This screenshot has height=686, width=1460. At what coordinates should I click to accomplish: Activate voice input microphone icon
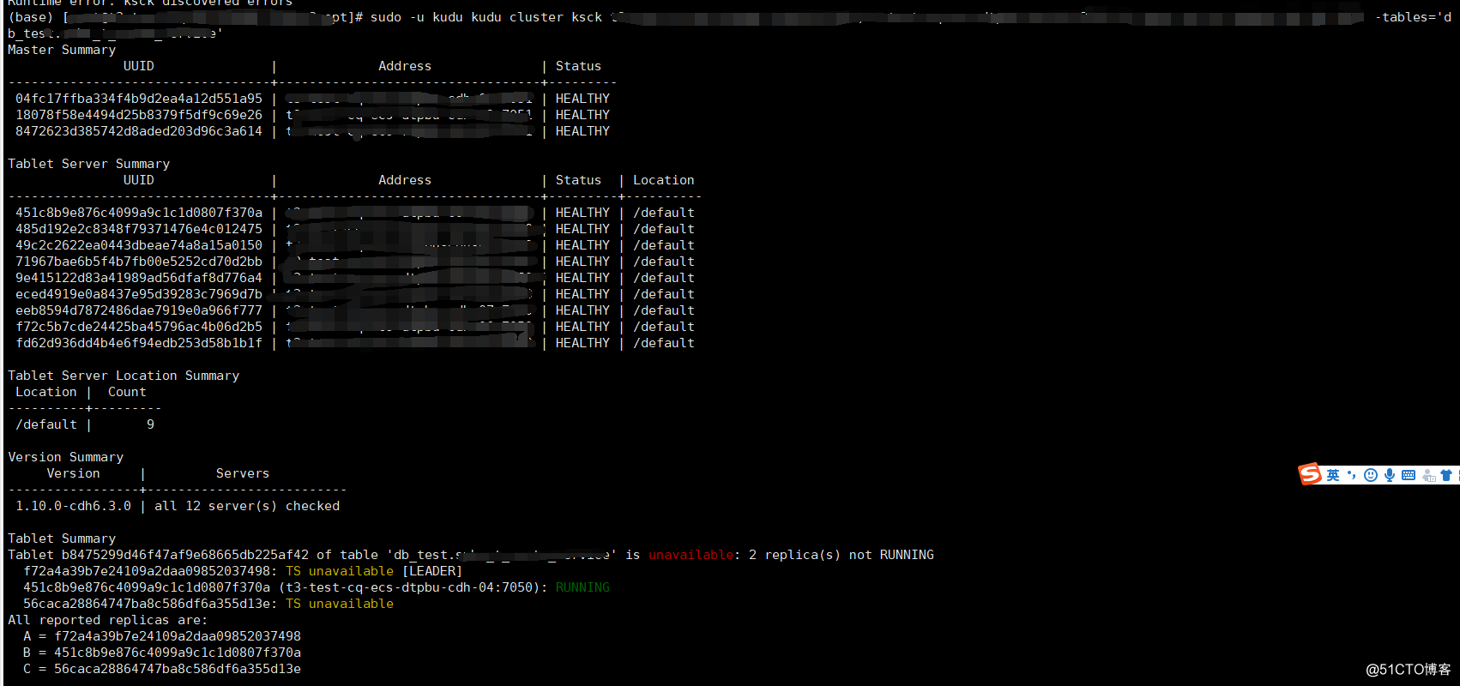pyautogui.click(x=1390, y=475)
